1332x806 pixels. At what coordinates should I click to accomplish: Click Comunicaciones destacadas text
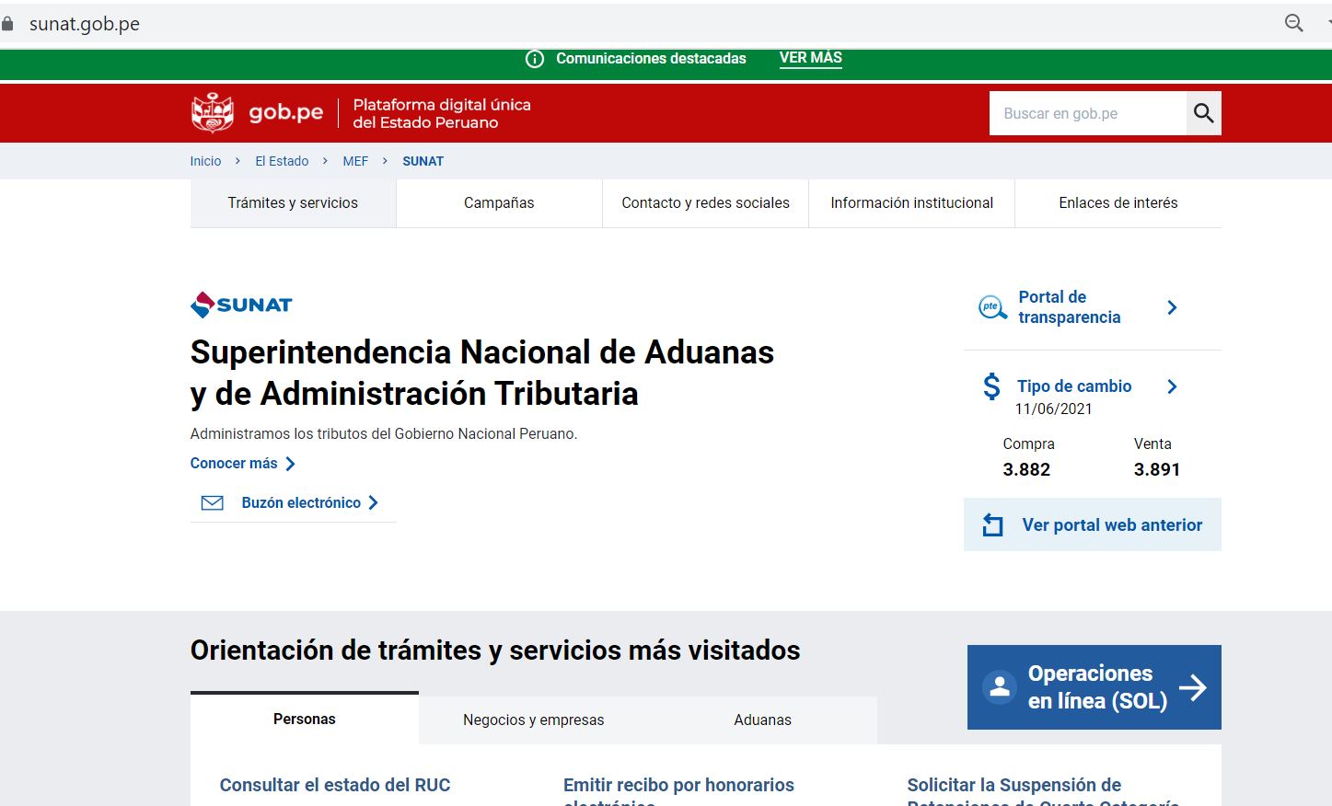click(651, 59)
